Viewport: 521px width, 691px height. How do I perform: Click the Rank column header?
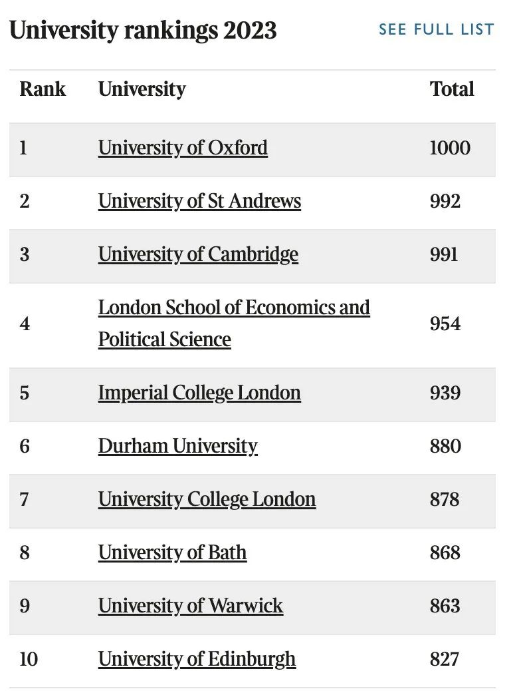[x=43, y=89]
